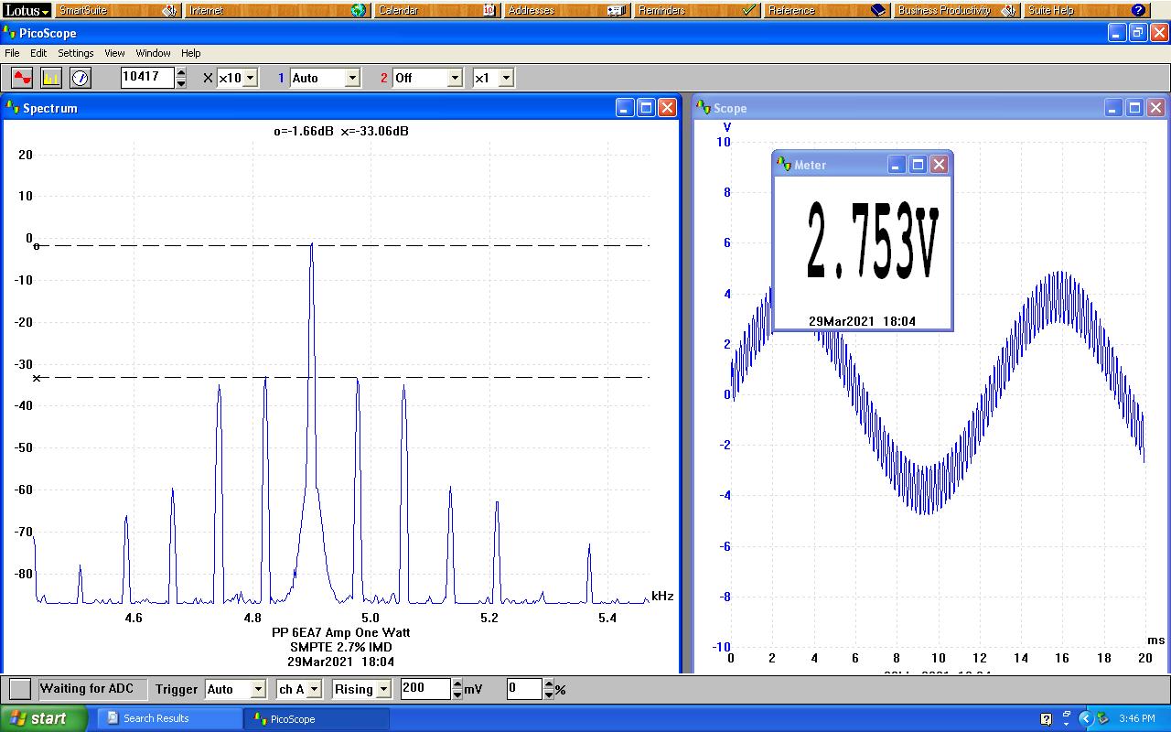1171x732 pixels.
Task: Click the 200 mV trigger threshold field
Action: click(425, 689)
